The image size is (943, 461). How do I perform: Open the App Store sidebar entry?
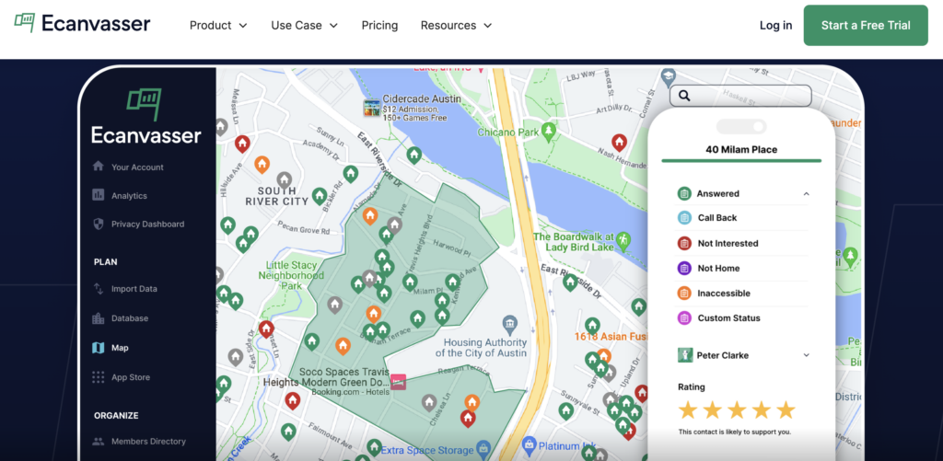click(x=131, y=377)
